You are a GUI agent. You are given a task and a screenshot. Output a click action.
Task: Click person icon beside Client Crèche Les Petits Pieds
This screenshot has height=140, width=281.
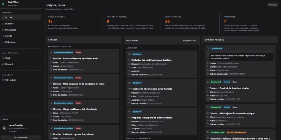coord(51,62)
